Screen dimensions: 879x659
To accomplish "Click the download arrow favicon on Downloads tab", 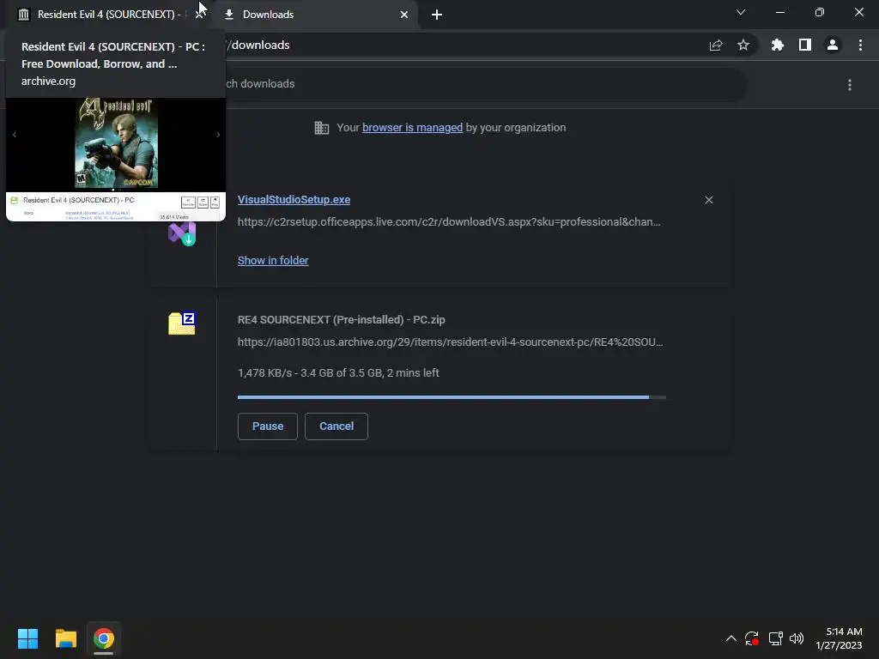I will 228,15.
